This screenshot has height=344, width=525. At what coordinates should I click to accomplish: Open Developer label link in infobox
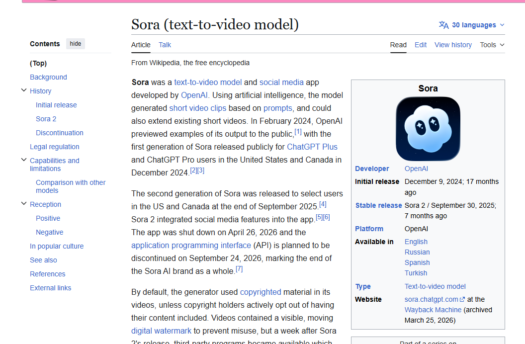coord(372,169)
